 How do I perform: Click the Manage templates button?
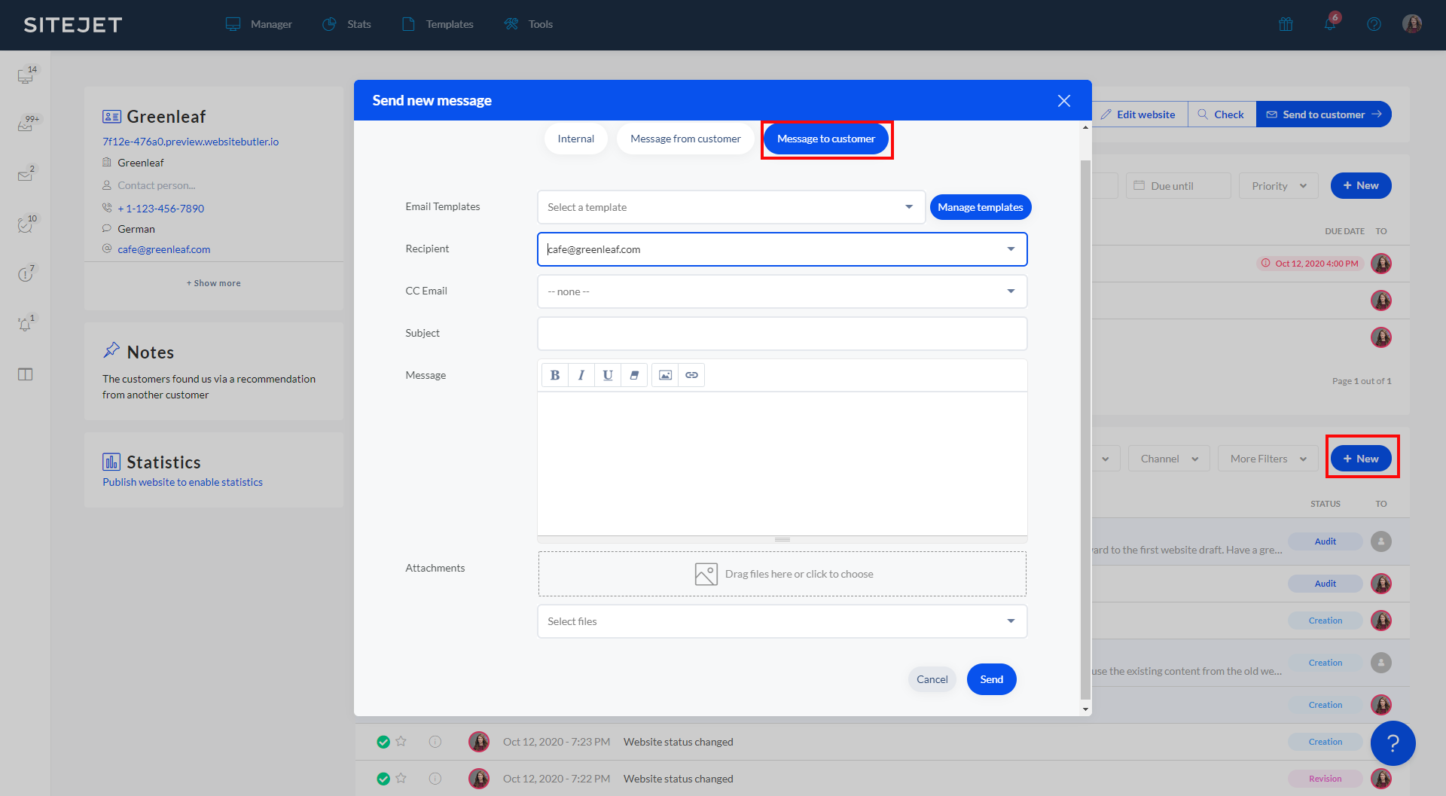[x=980, y=207]
